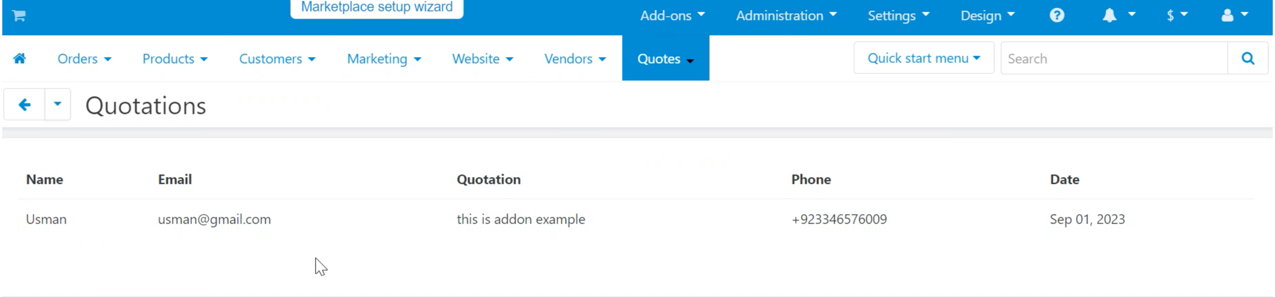Expand the dropdown beside back arrow
Image resolution: width=1275 pixels, height=297 pixels.
(x=57, y=104)
